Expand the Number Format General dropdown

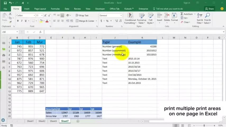pyautogui.click(x=121, y=15)
